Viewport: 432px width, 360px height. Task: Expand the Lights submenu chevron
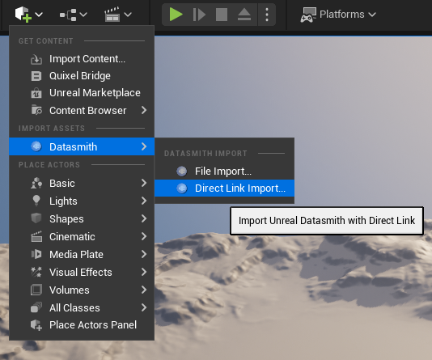144,201
